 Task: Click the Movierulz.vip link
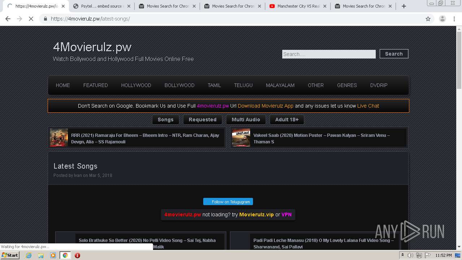257,214
